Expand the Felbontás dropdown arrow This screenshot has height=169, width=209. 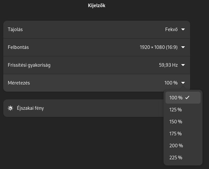click(x=183, y=47)
